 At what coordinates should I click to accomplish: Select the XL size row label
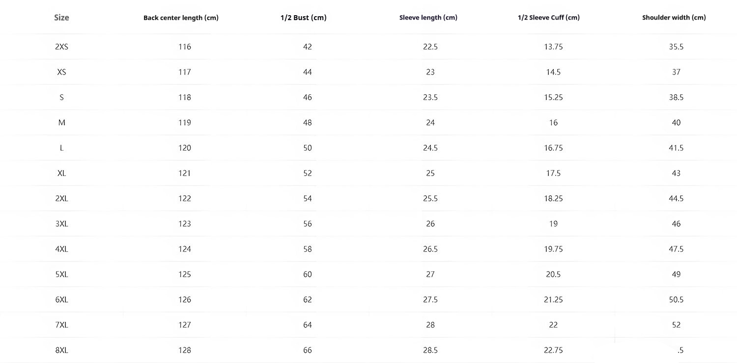click(61, 173)
